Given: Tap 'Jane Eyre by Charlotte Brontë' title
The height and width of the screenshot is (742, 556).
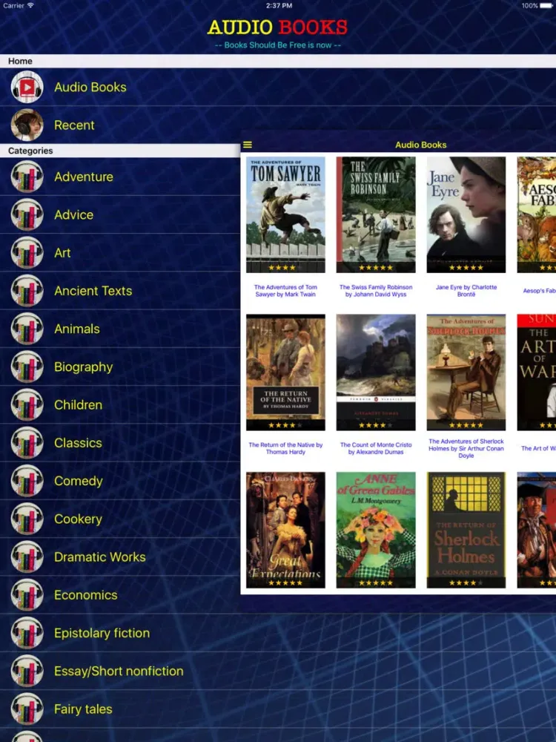Looking at the screenshot, I should (x=466, y=291).
